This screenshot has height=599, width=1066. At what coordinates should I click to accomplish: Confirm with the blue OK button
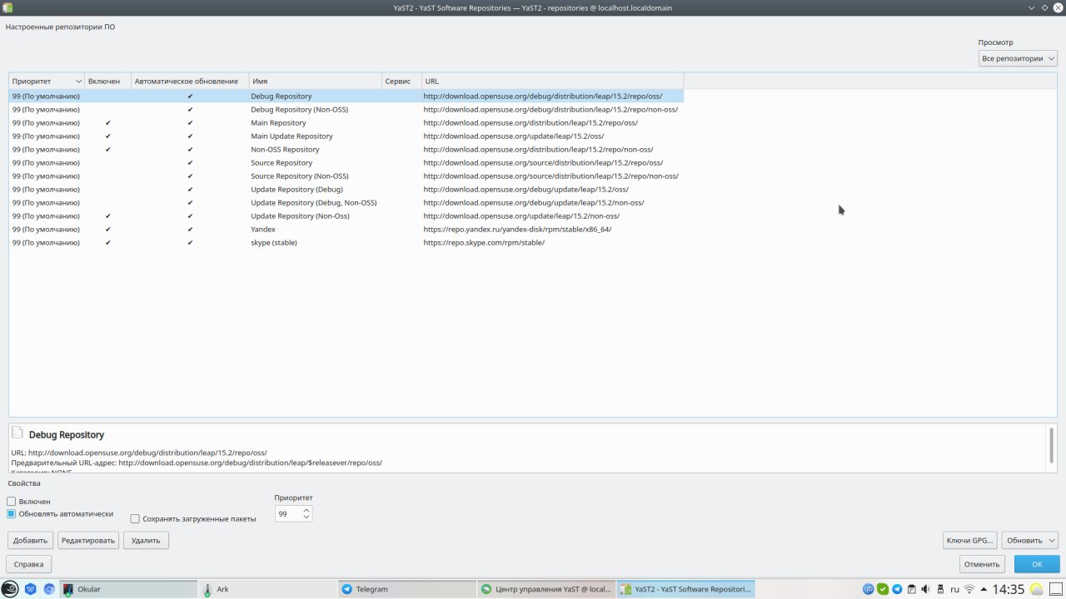tap(1037, 564)
